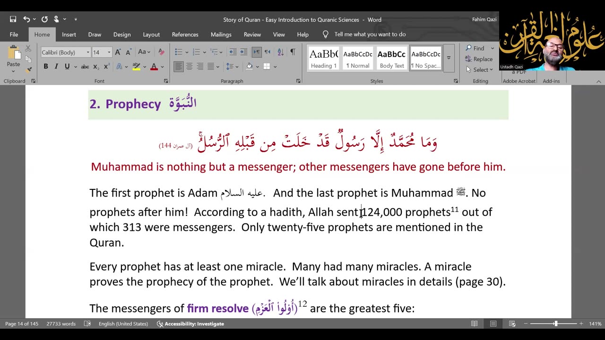This screenshot has width=605, height=340.
Task: Click the Text Effects outlined A icon
Action: click(119, 67)
